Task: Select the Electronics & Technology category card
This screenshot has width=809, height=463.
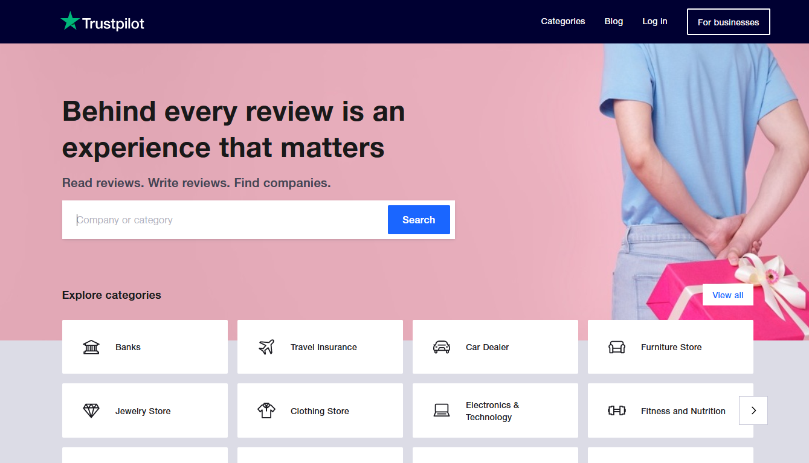Action: 495,410
